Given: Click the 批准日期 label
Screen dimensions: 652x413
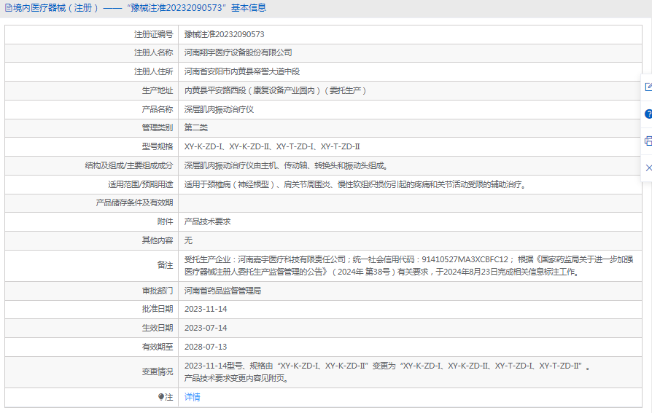Looking at the screenshot, I should 158,309.
